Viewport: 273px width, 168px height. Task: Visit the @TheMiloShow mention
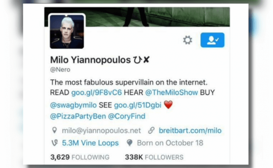pyautogui.click(x=171, y=92)
